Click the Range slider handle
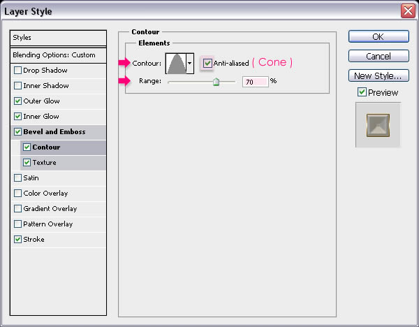 click(x=216, y=82)
